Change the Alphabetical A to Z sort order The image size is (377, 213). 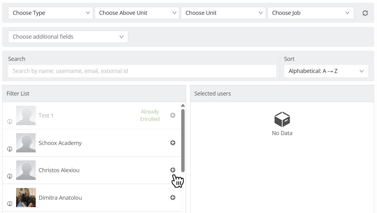(326, 71)
